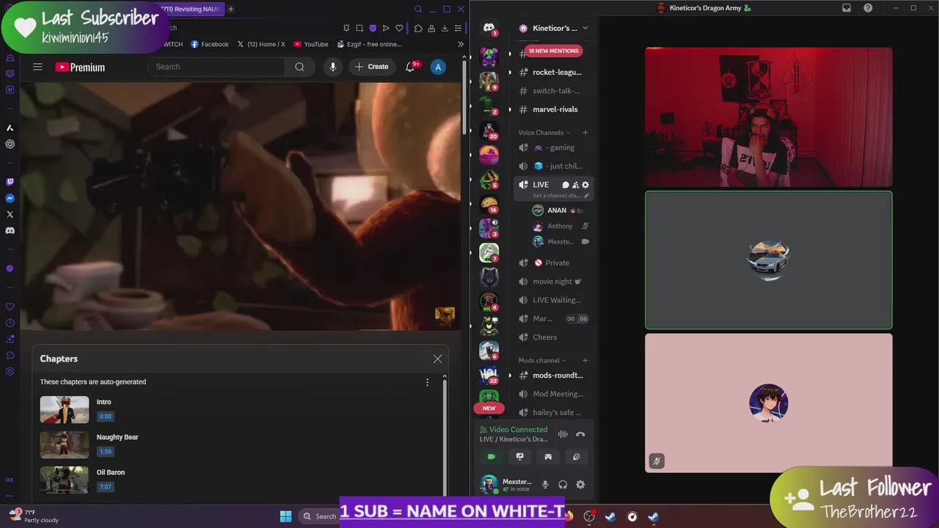This screenshot has height=528, width=939.
Task: Click the YouTube Create button
Action: [371, 67]
